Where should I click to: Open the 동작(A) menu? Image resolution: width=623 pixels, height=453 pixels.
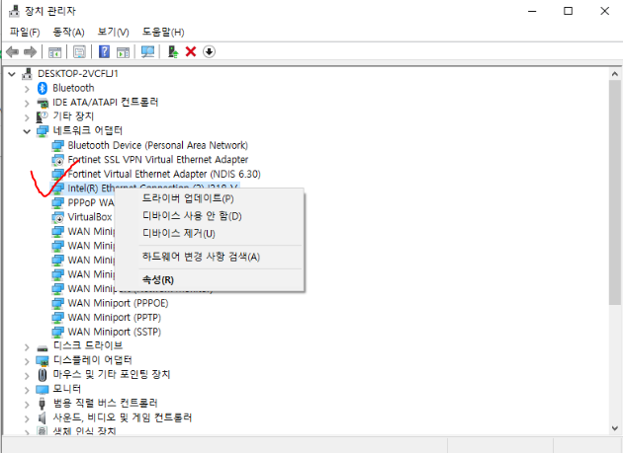(x=69, y=32)
